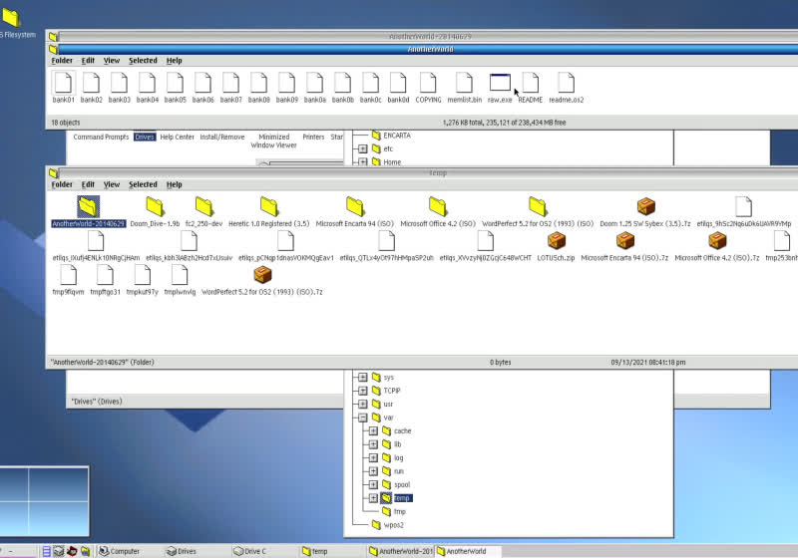798x558 pixels.
Task: Switch to Drive C taskbar button
Action: [255, 551]
